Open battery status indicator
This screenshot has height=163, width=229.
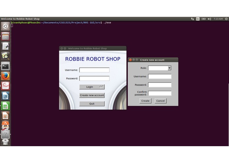click(x=204, y=19)
